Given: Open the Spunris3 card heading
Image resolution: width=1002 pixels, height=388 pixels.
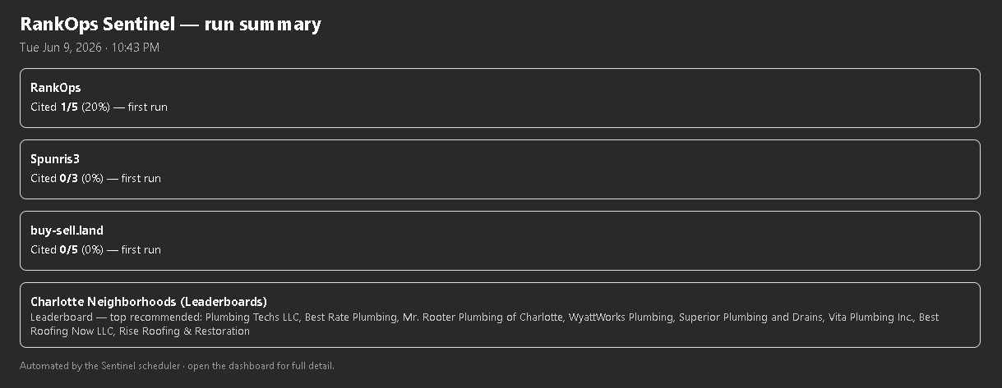Looking at the screenshot, I should (55, 159).
